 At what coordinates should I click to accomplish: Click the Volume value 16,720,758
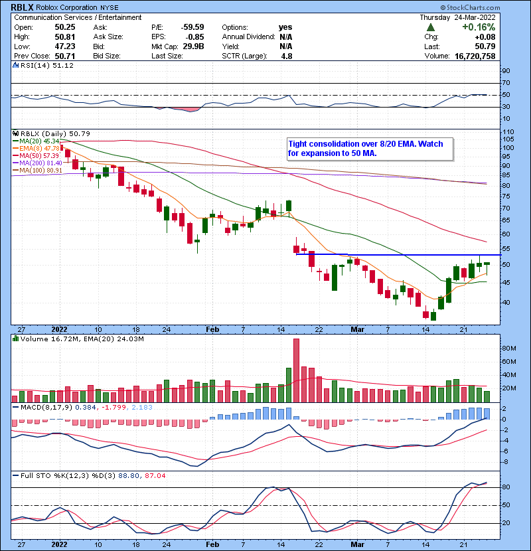475,56
